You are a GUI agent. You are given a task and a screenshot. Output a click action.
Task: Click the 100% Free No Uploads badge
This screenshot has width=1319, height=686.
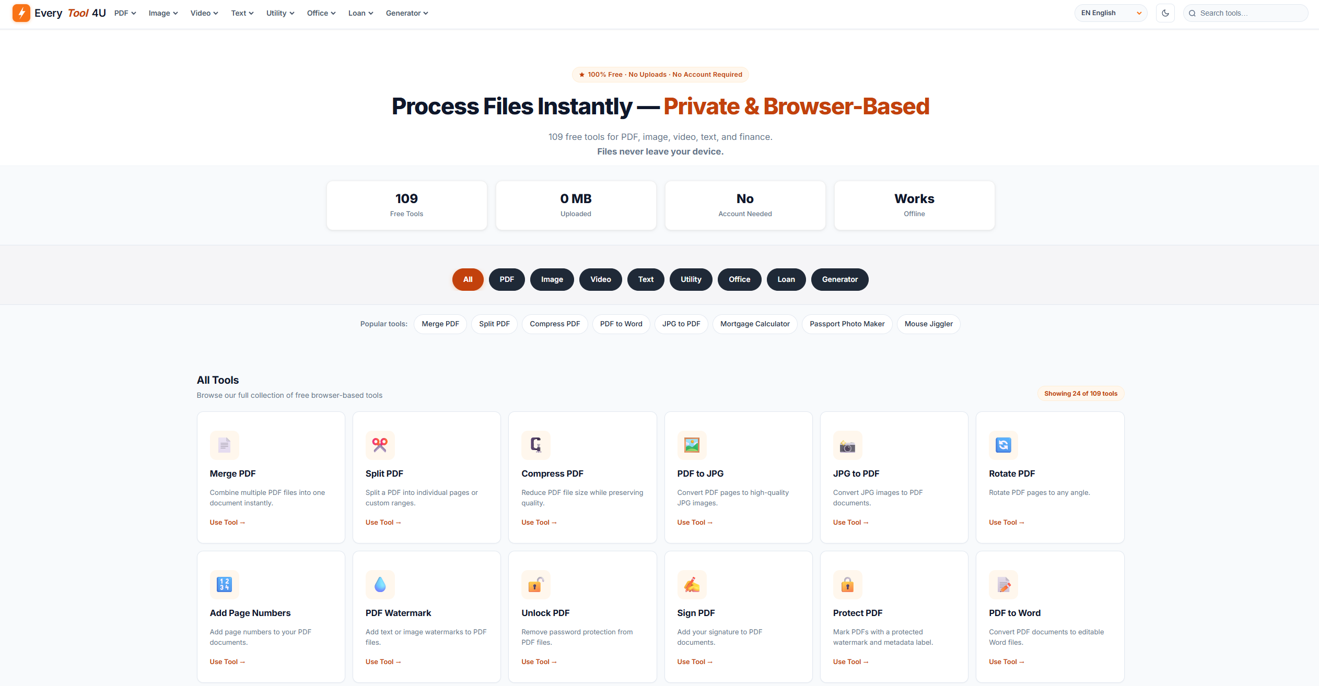[660, 75]
